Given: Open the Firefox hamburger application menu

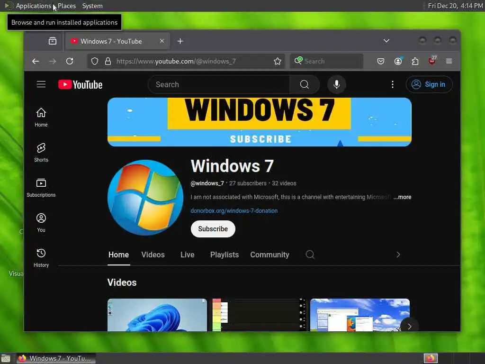Looking at the screenshot, I should [449, 61].
